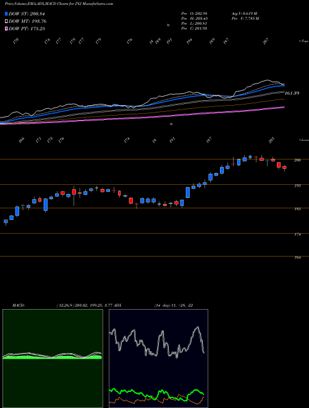Click the 205 low label near chart right
Viewport: 309px width, 408px height.
tap(271, 140)
